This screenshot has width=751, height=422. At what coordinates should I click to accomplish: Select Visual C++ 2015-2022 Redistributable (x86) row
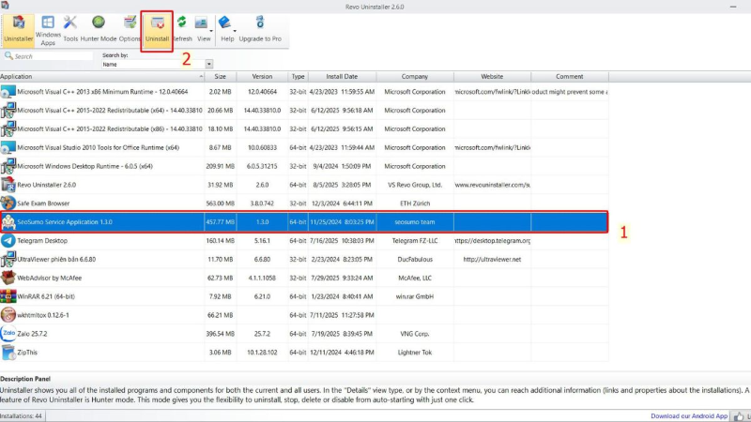point(304,129)
